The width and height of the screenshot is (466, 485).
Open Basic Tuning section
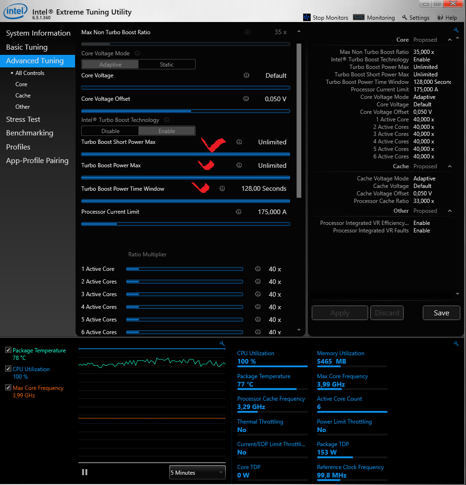coord(27,47)
